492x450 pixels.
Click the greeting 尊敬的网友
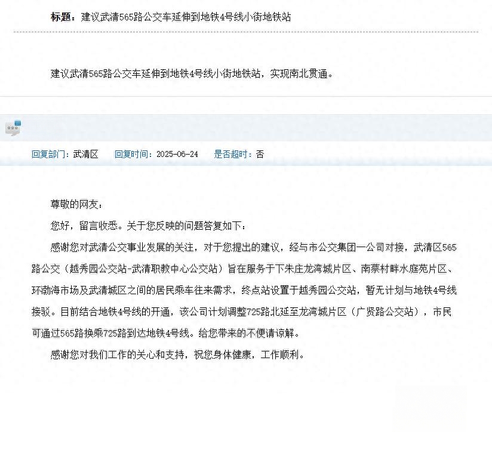tap(76, 205)
